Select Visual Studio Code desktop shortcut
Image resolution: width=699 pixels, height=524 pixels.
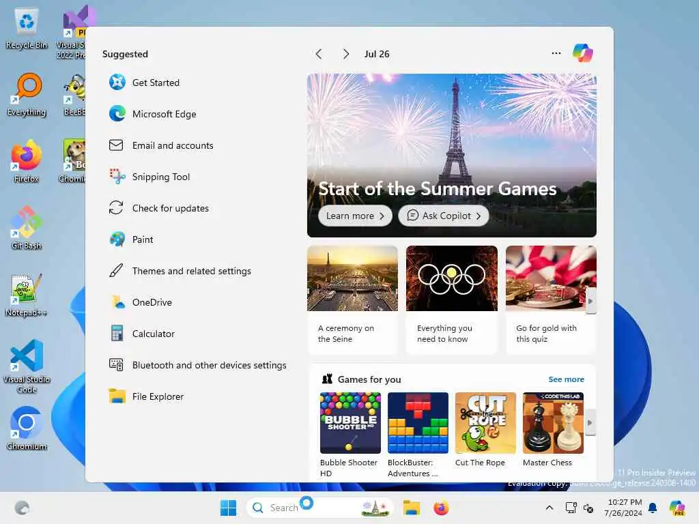tap(27, 366)
